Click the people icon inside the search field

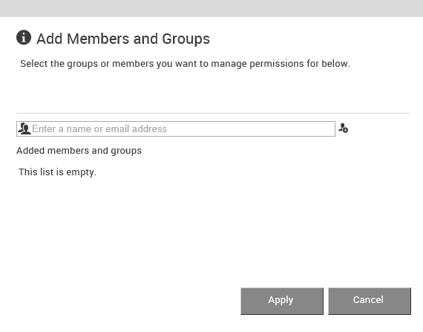click(x=24, y=128)
